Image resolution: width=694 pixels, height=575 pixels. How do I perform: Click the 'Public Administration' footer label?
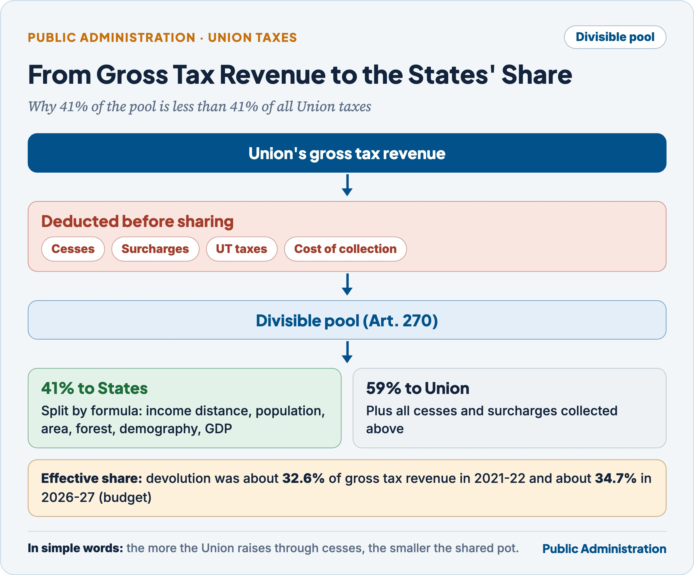point(604,549)
